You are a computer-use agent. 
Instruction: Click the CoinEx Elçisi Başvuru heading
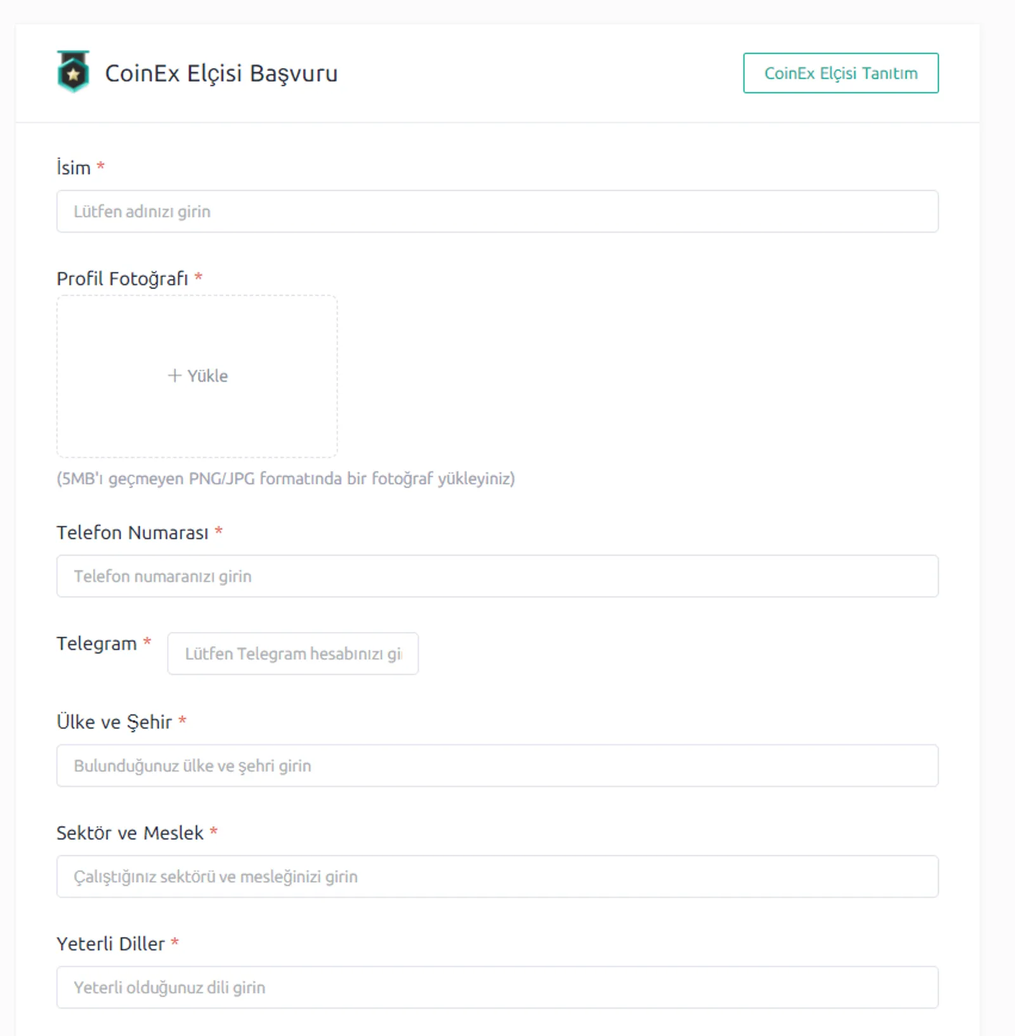tap(221, 73)
